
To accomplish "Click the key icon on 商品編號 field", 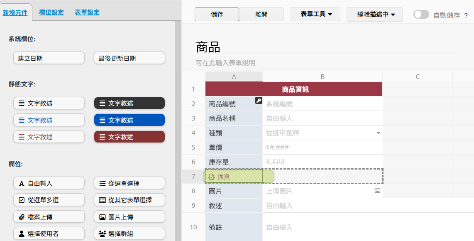I will 259,101.
